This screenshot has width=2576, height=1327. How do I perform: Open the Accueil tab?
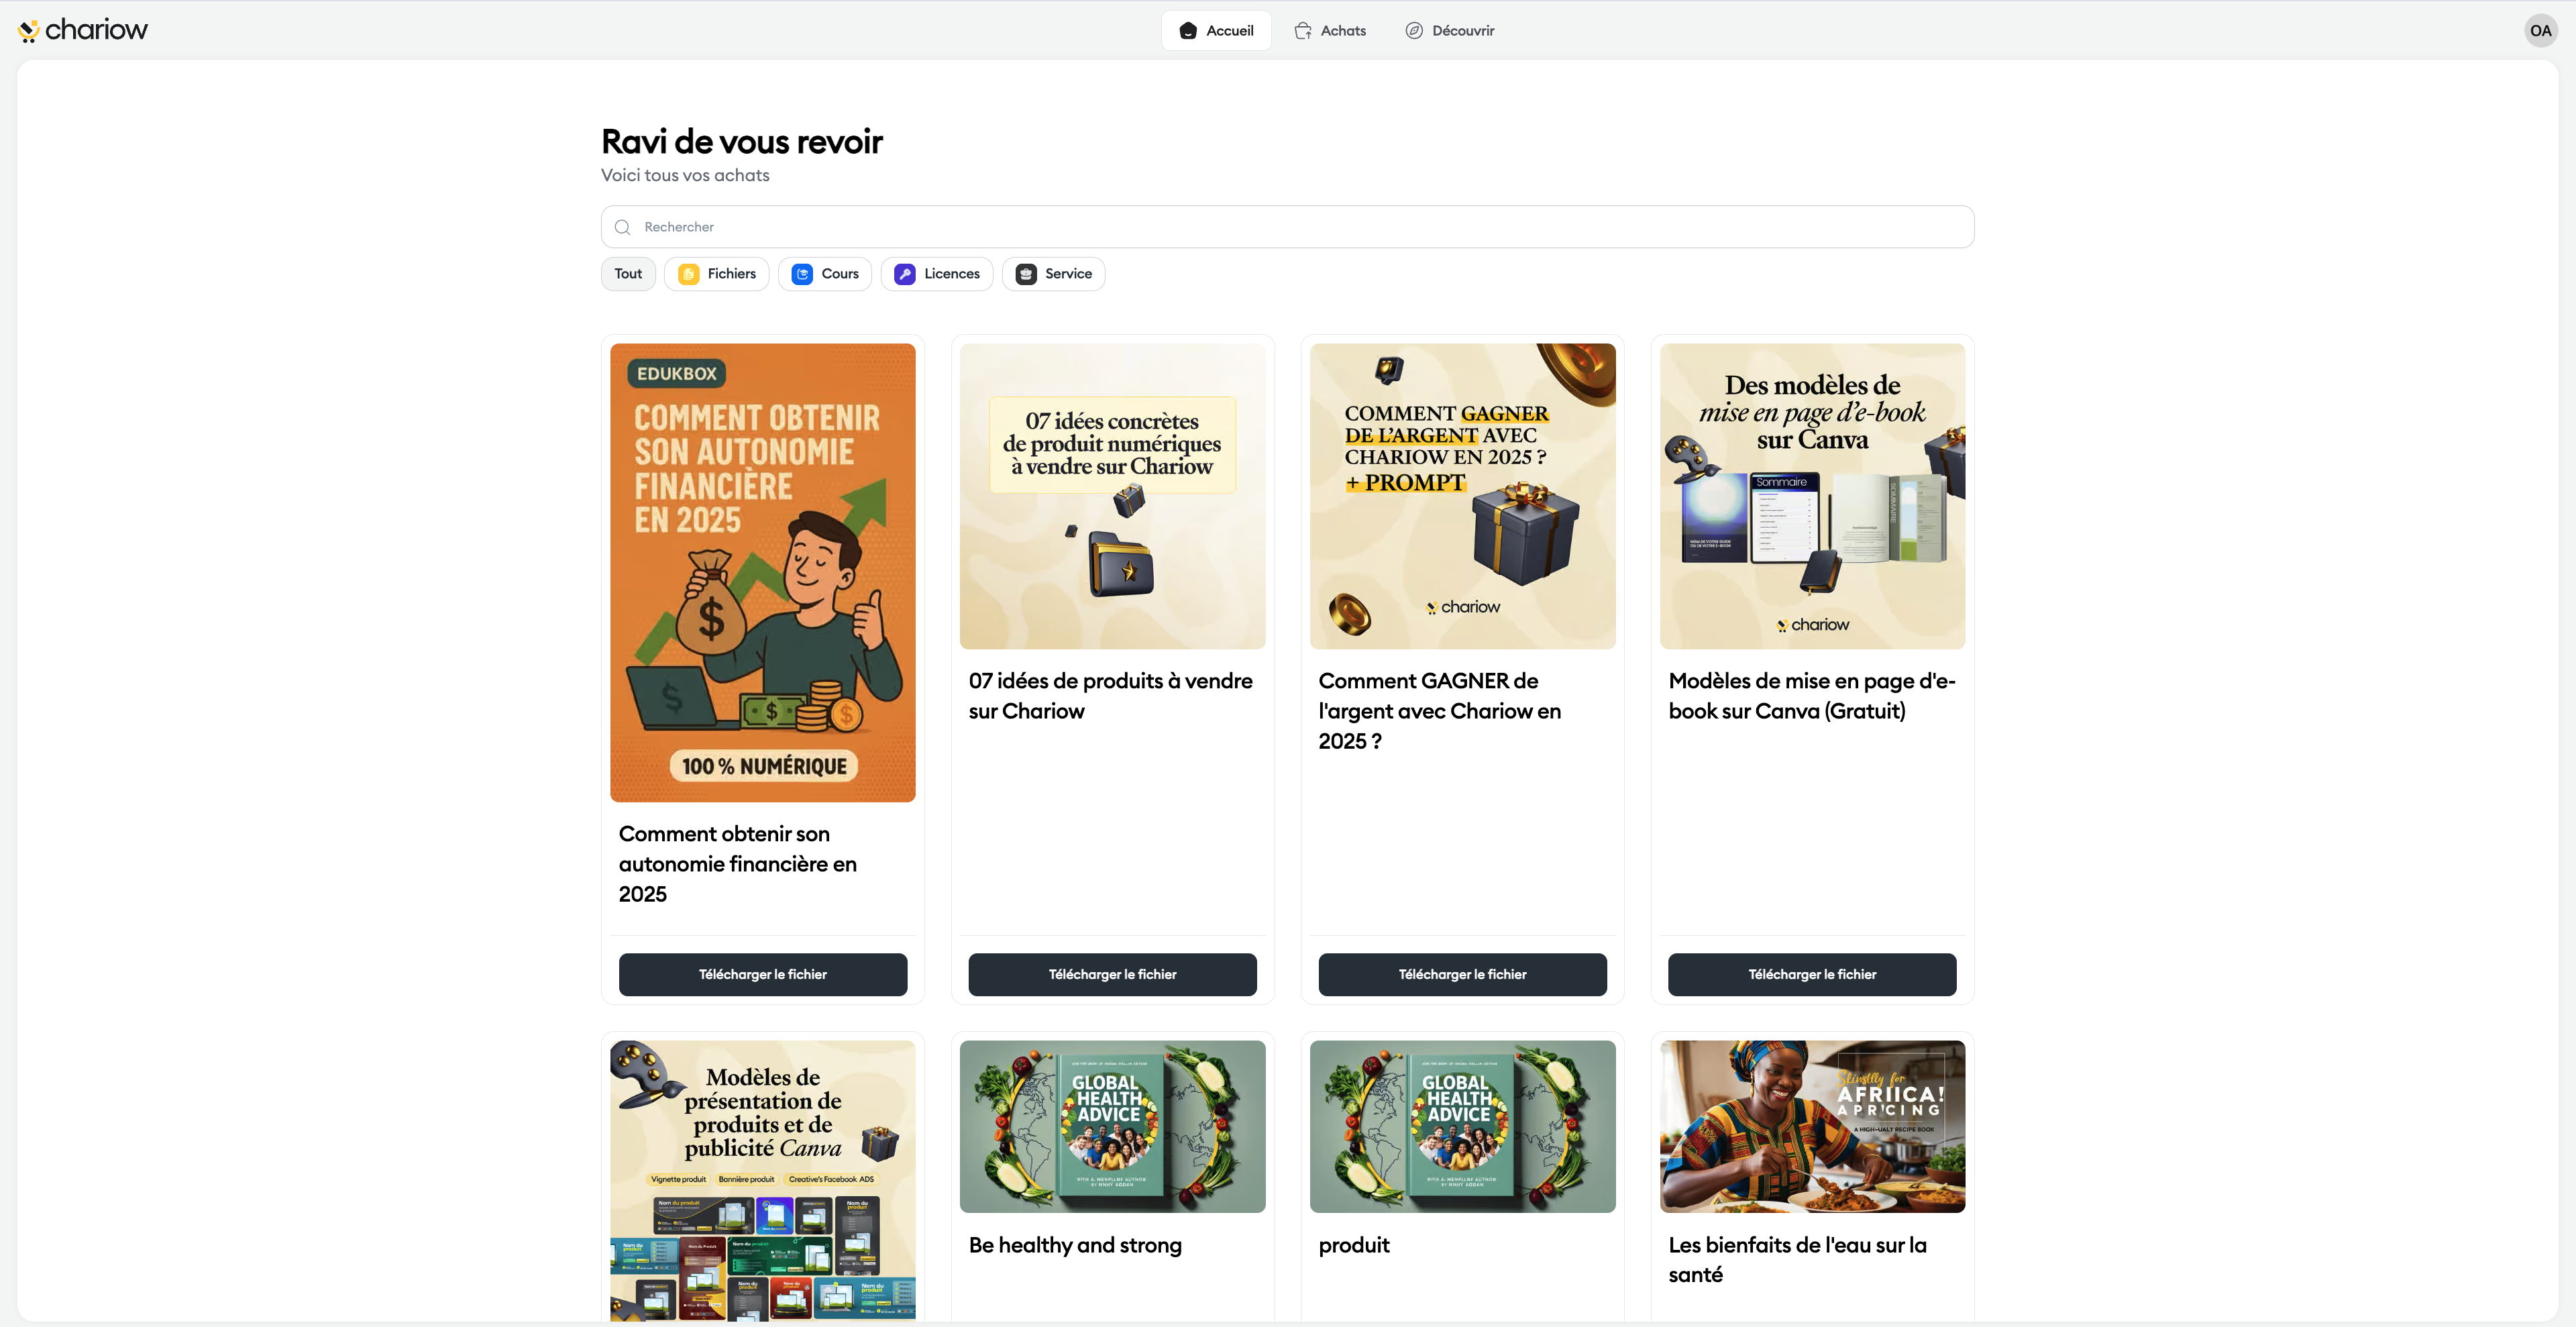click(x=1216, y=31)
